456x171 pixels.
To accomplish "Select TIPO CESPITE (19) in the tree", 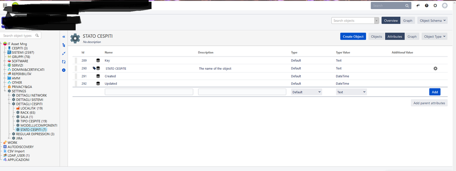I will pyautogui.click(x=34, y=121).
